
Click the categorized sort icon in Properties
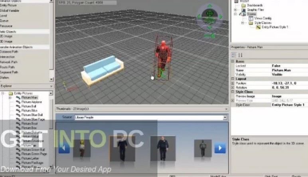coord(234,55)
